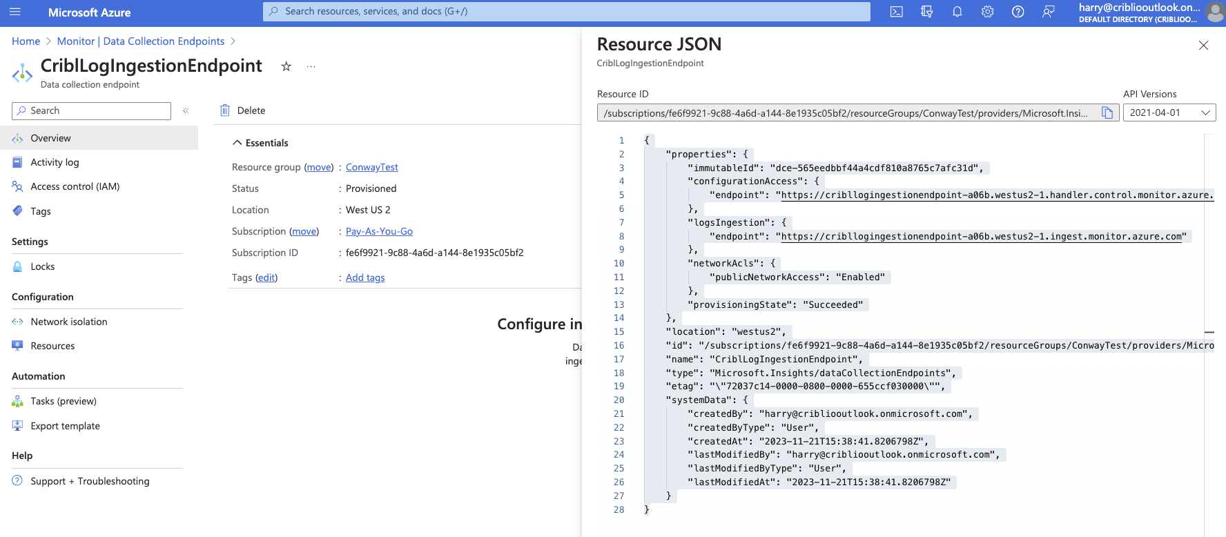Open the portal hamburger menu
Image resolution: width=1226 pixels, height=537 pixels.
15,12
